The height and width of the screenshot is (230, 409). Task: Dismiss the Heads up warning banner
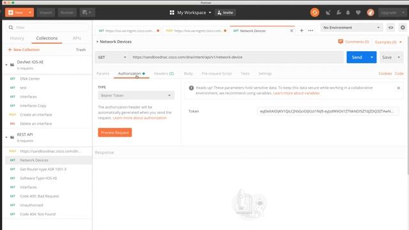coord(398,88)
